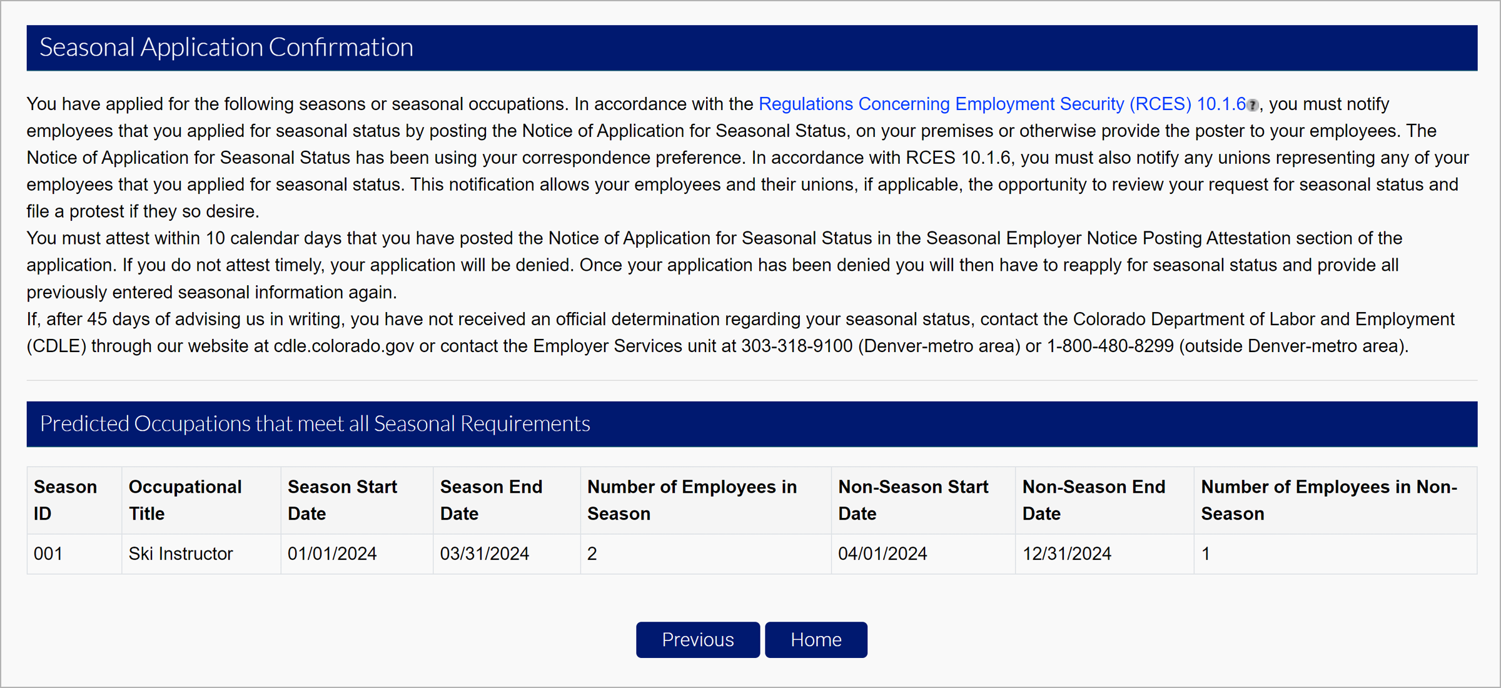Select the Occupational Title column header

point(185,500)
